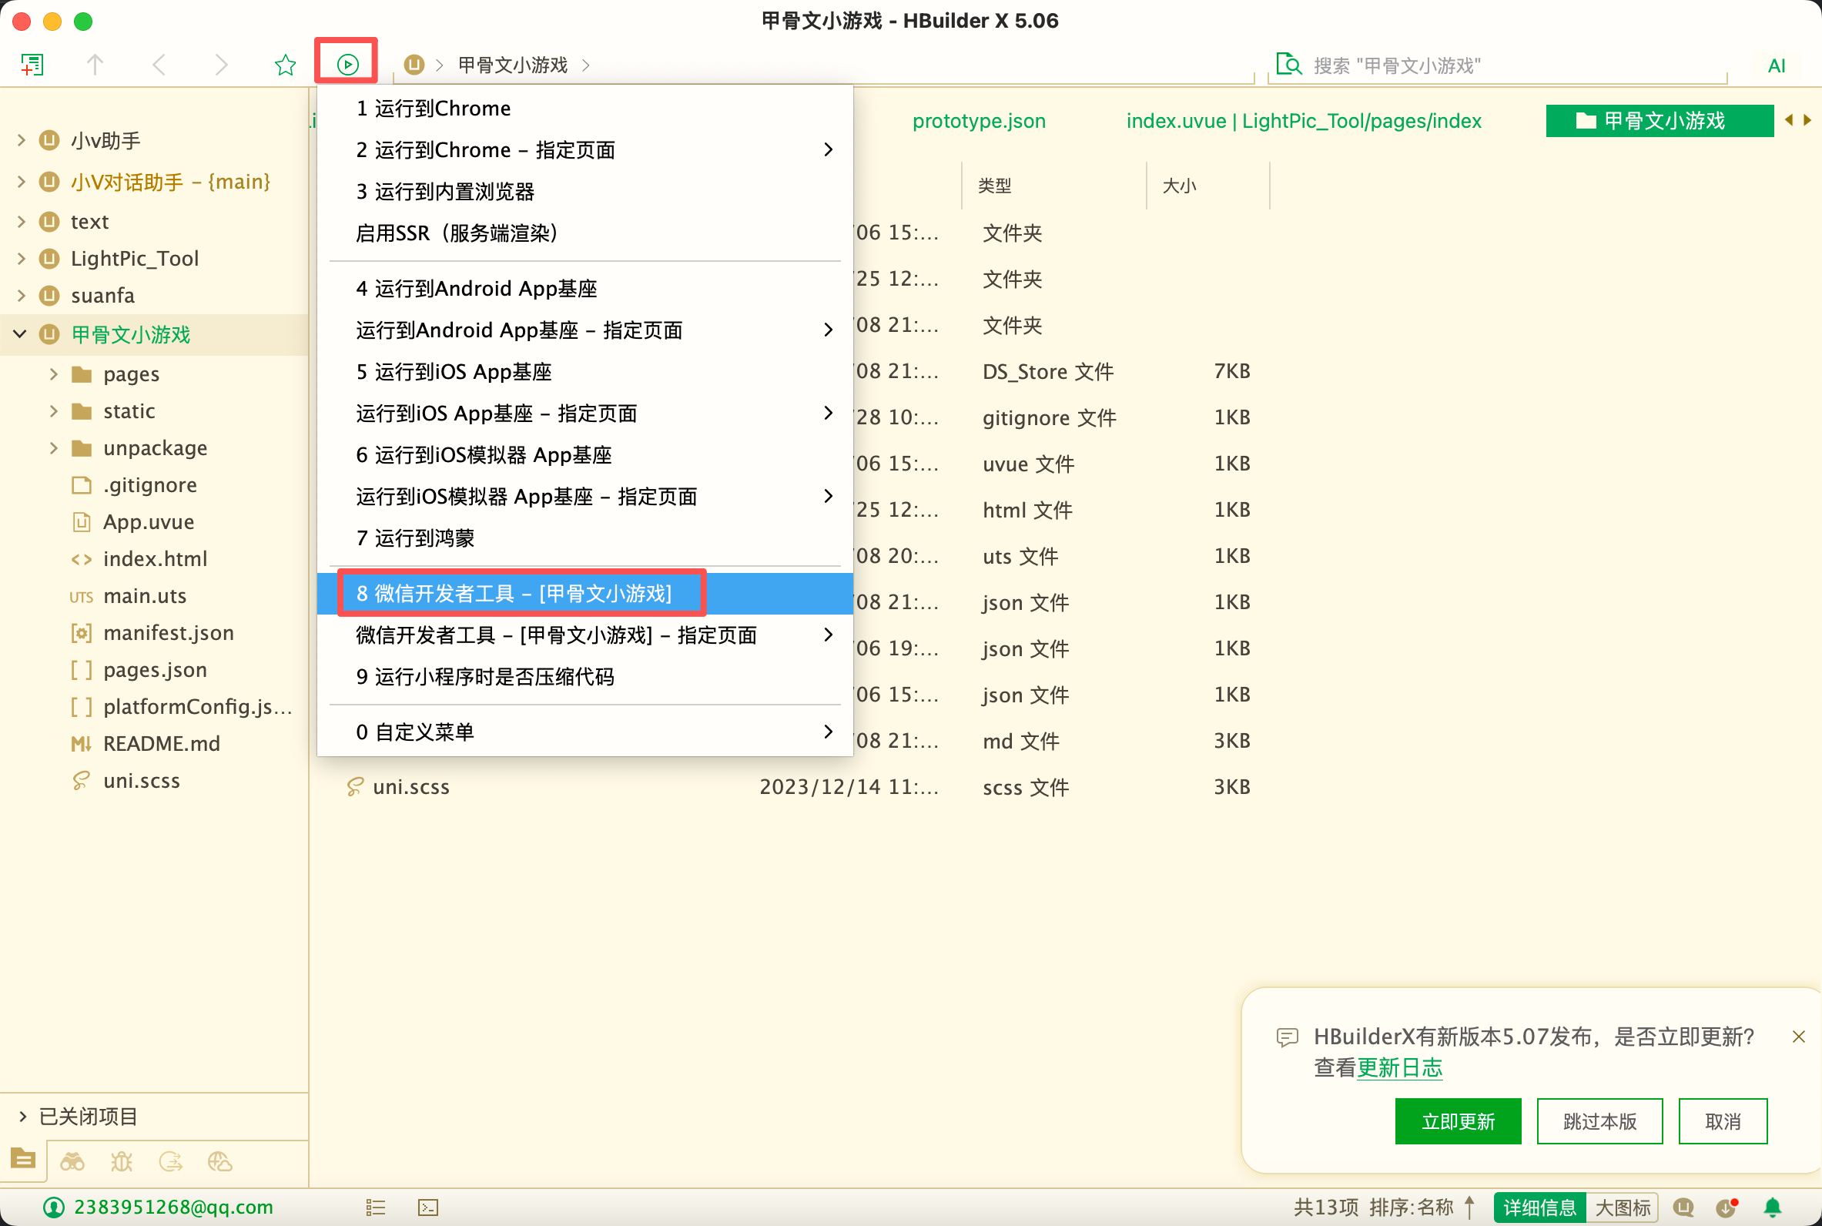Open main.uts in the project tree

[x=145, y=596]
